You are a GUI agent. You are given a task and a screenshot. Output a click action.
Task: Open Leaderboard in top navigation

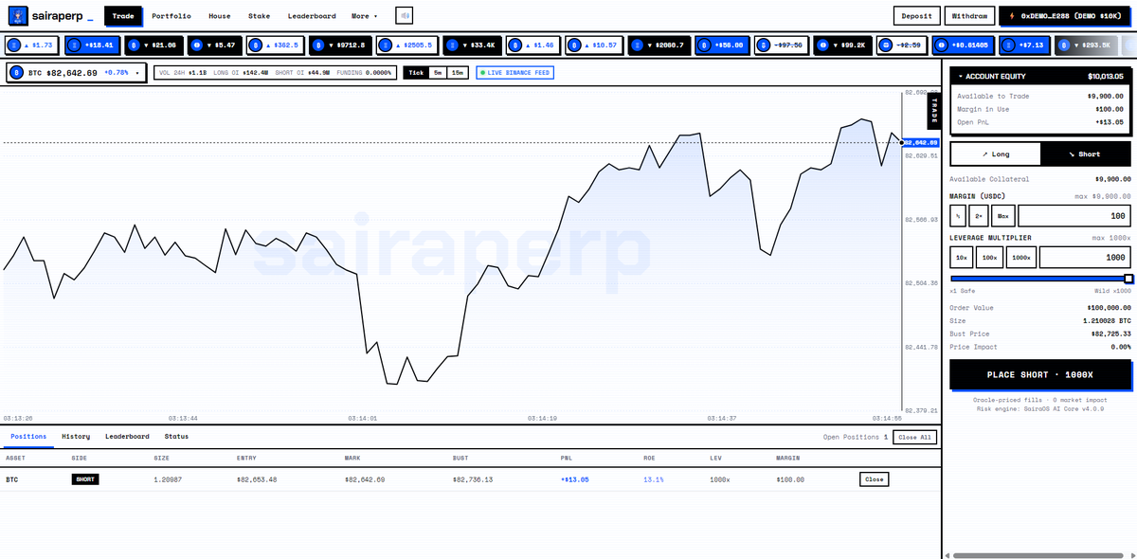pos(312,16)
